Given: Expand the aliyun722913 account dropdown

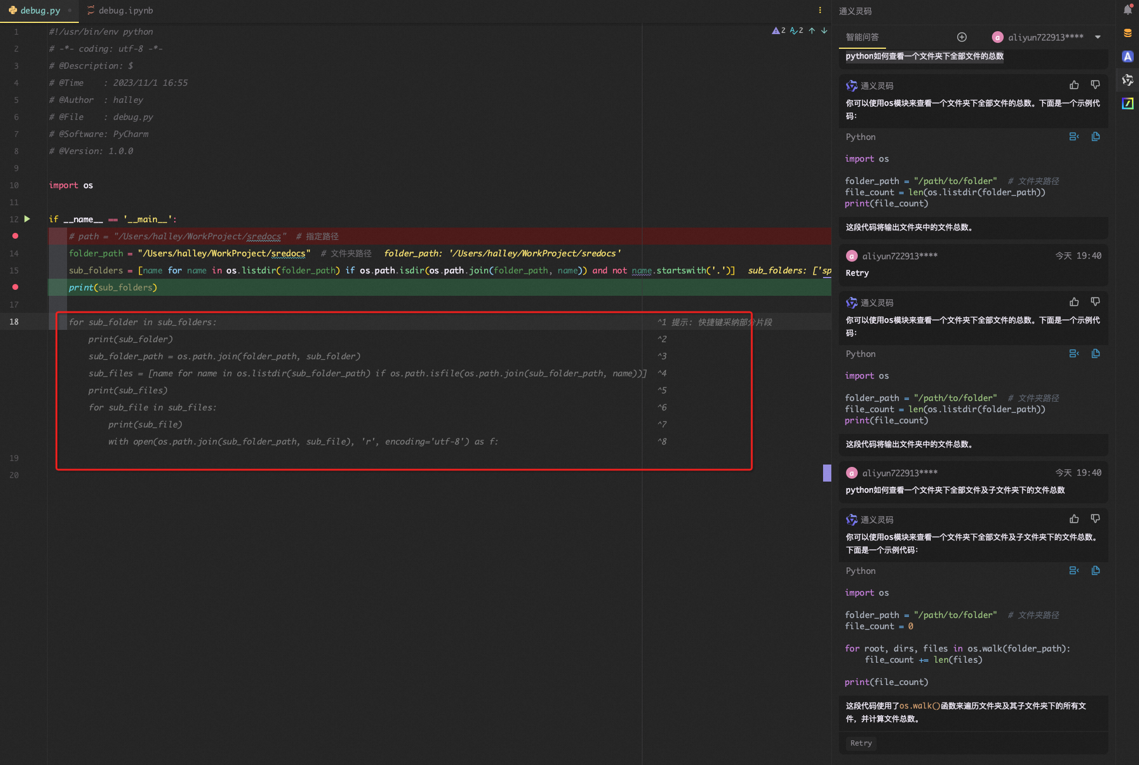Looking at the screenshot, I should [1098, 37].
